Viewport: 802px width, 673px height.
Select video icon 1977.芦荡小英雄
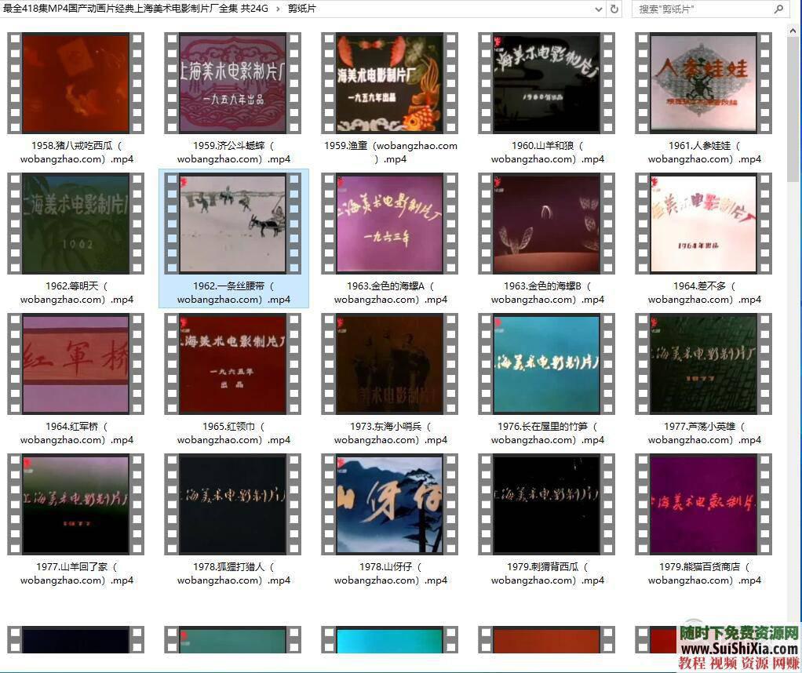704,364
